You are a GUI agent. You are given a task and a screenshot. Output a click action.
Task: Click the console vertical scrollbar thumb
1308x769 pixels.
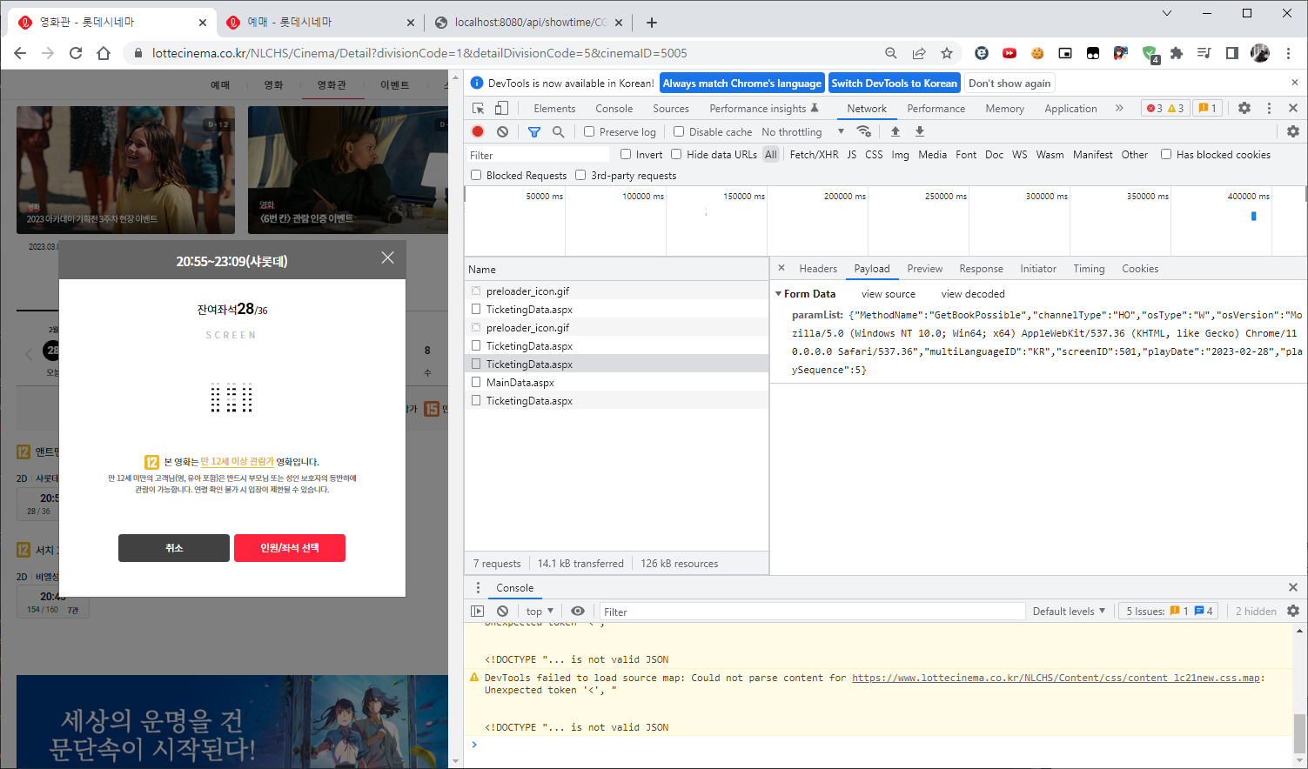pyautogui.click(x=1299, y=733)
